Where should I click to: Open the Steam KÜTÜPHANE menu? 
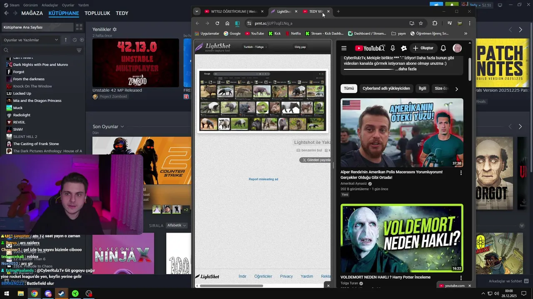64,13
